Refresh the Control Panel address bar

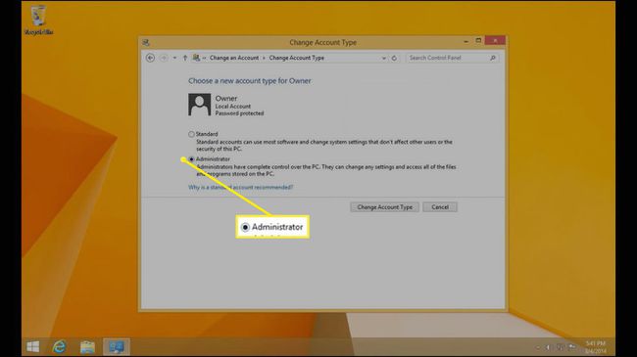pos(394,58)
